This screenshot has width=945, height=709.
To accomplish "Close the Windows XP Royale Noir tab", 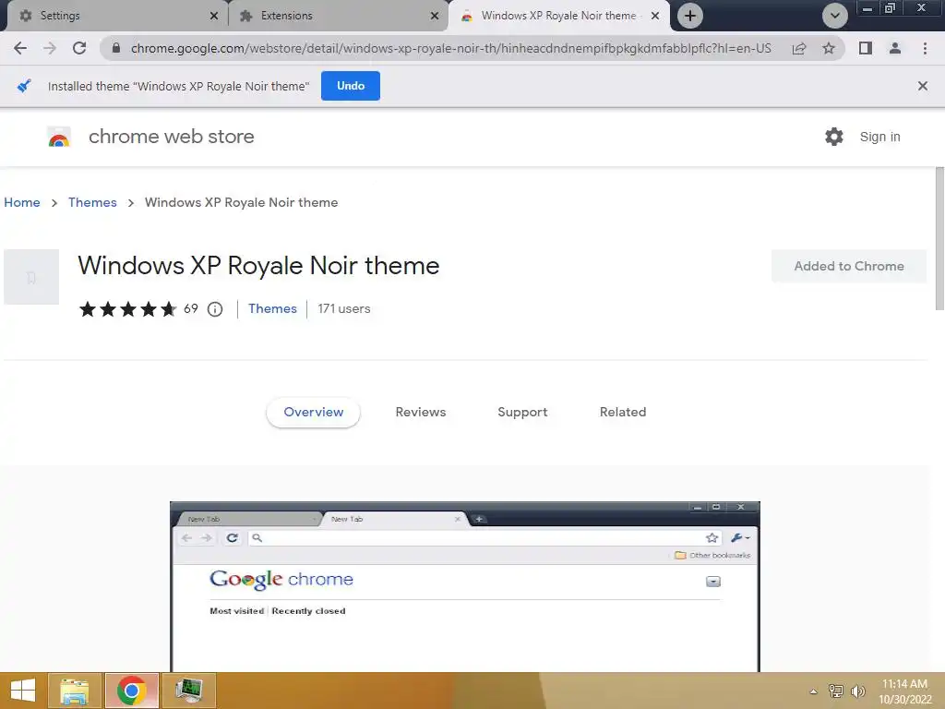I will tap(655, 16).
